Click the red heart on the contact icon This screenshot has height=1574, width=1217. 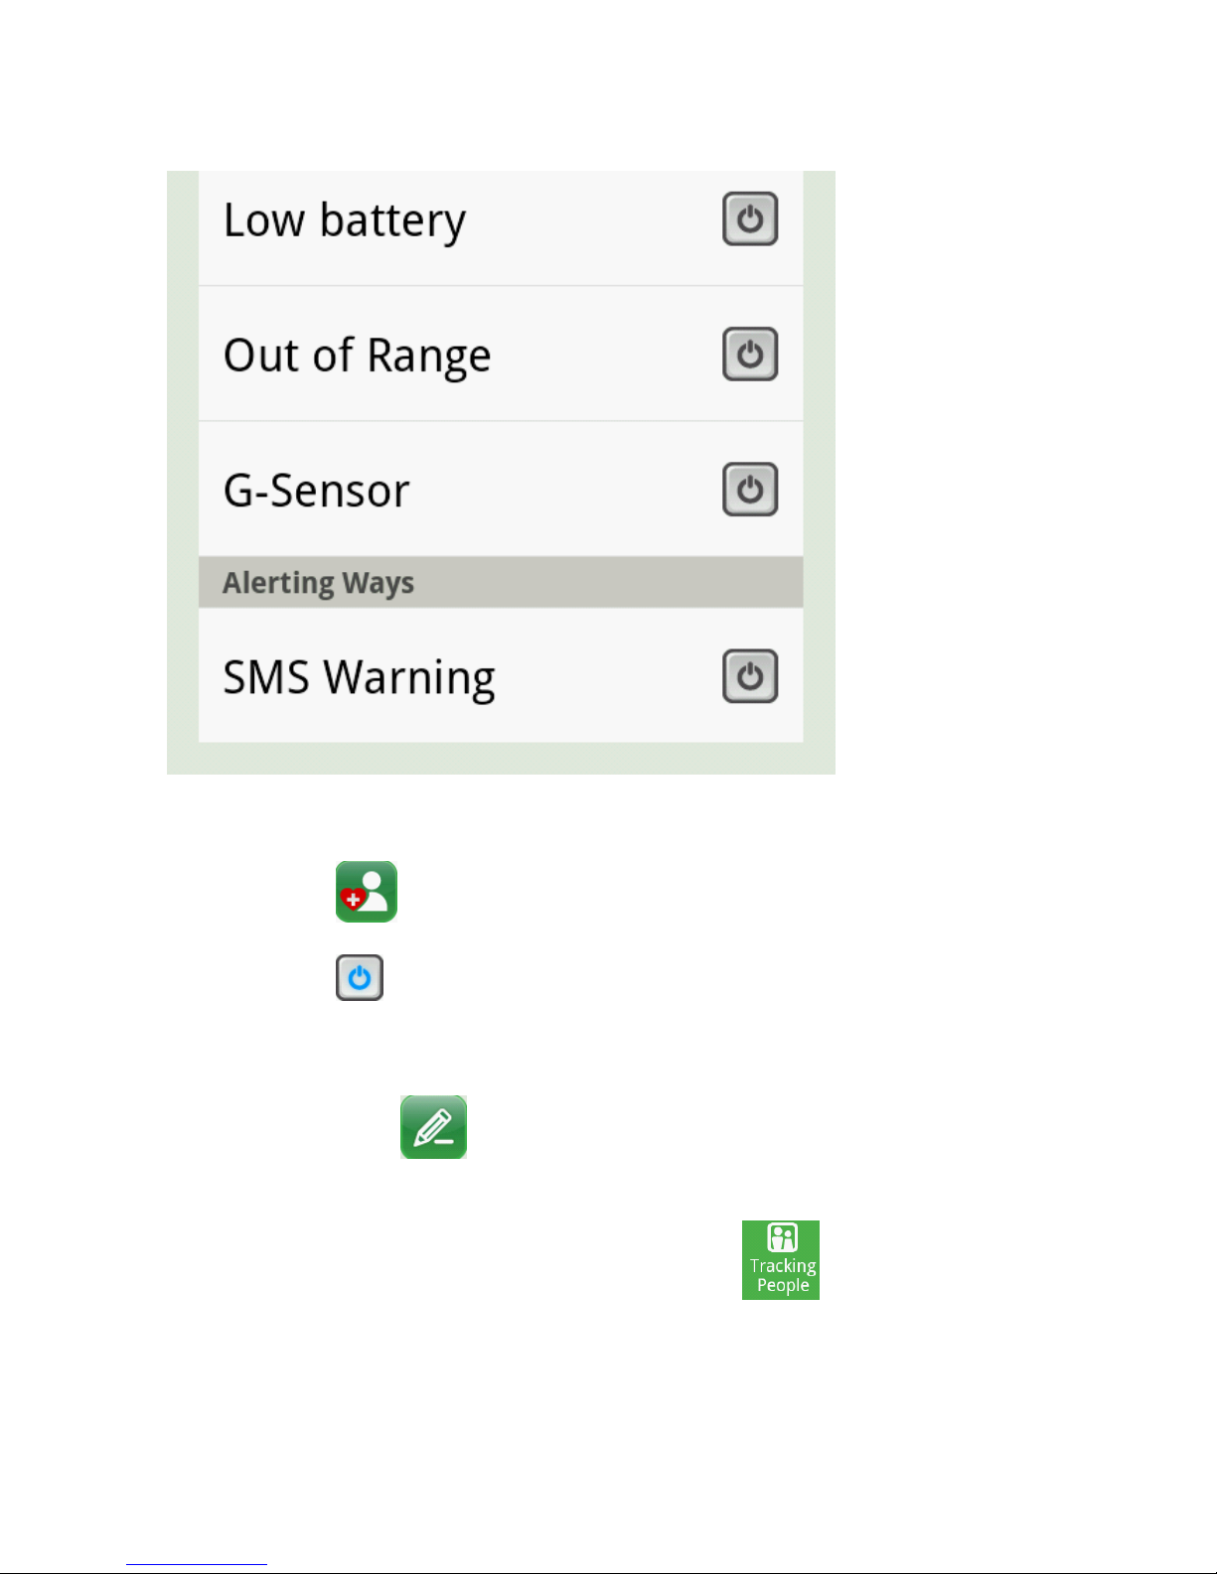(353, 900)
